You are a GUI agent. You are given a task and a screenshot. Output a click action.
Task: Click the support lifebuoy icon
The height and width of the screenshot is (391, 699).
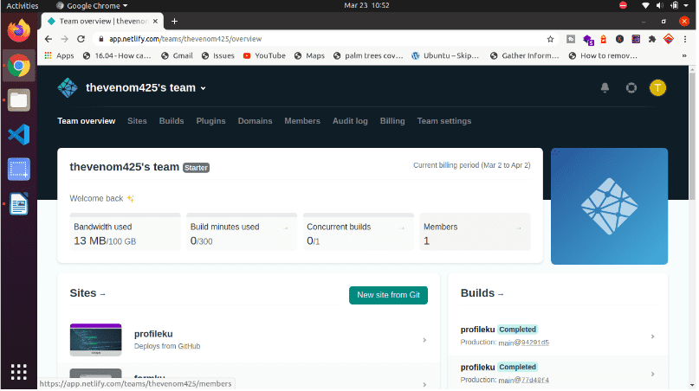(x=631, y=87)
